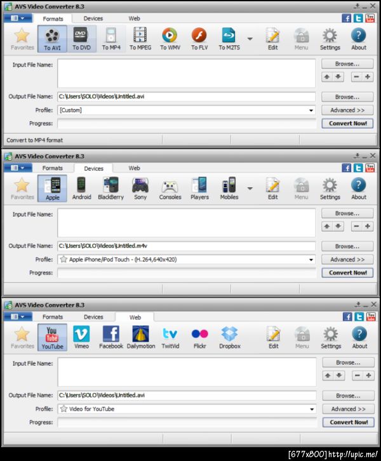Pick the To M2TS Blu-ray icon
The width and height of the screenshot is (381, 461).
point(229,39)
